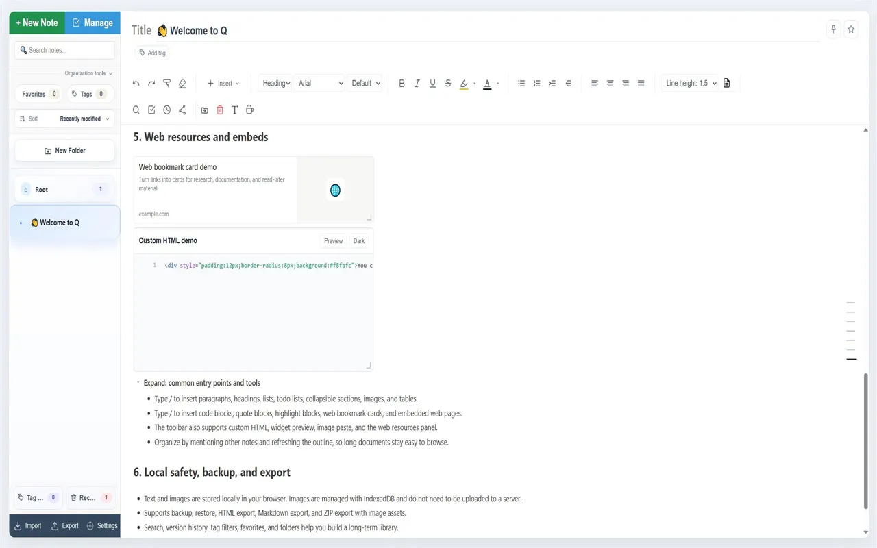This screenshot has height=548, width=877.
Task: Redo the last edit
Action: [x=151, y=84]
